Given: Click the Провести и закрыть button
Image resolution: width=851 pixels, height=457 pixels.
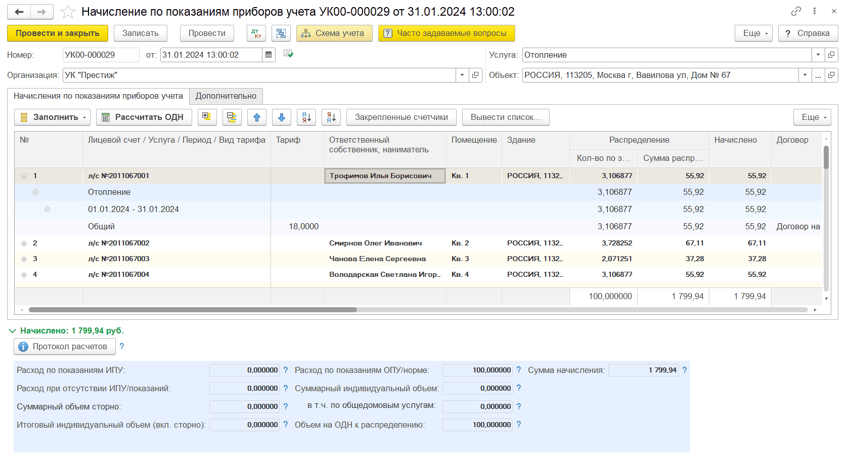Looking at the screenshot, I should point(57,33).
